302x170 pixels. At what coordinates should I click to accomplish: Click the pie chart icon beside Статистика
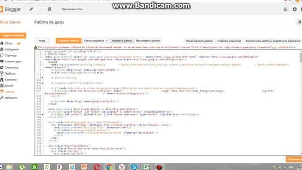pyautogui.click(x=2, y=68)
